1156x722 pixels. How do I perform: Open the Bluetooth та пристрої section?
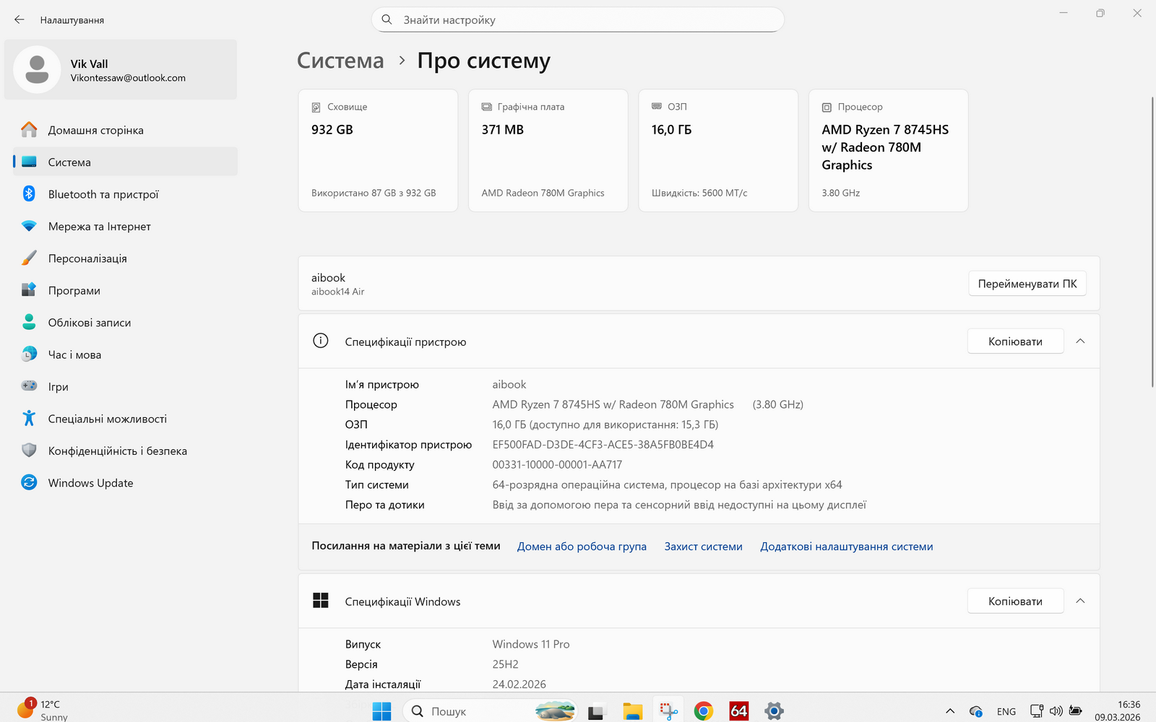(x=103, y=194)
